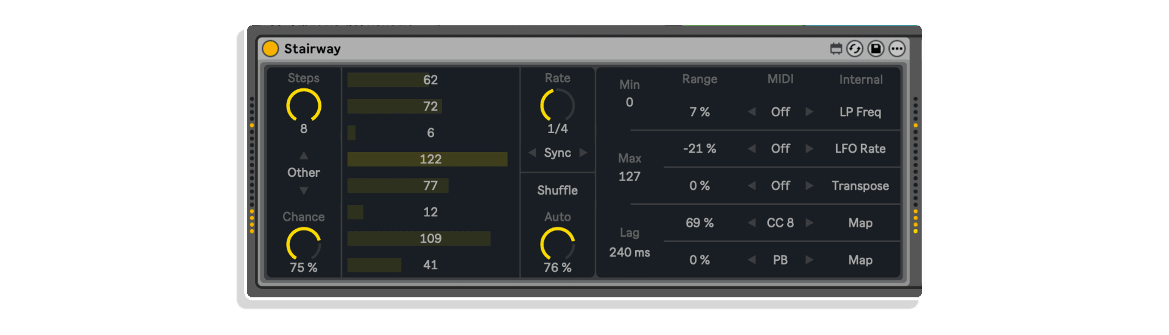Click the step bar with value 62
The image size is (1169, 335).
(x=430, y=80)
